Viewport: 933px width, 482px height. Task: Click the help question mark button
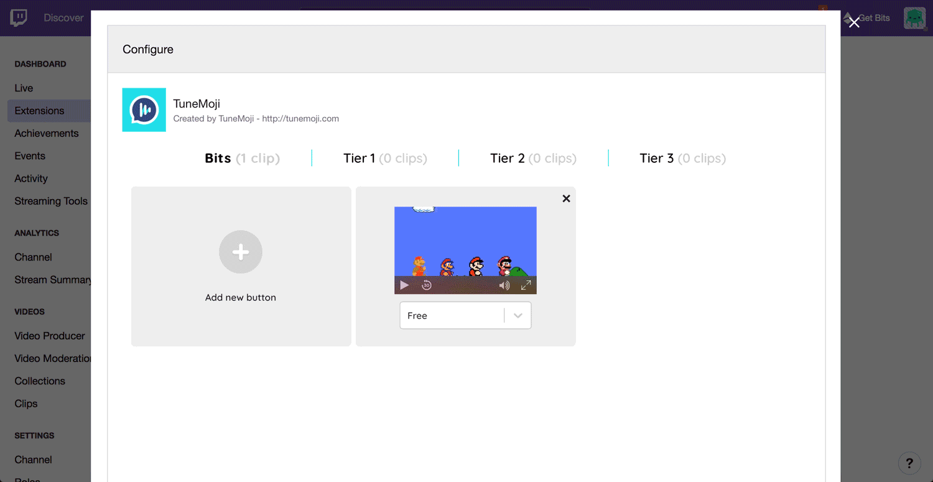910,463
